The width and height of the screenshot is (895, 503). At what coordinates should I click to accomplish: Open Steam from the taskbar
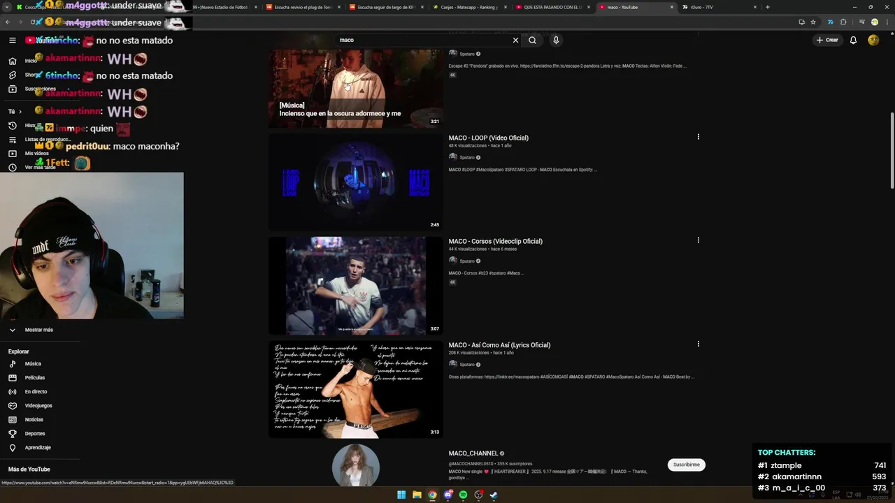pos(494,495)
